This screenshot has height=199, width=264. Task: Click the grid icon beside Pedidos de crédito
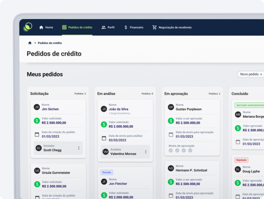tap(64, 27)
